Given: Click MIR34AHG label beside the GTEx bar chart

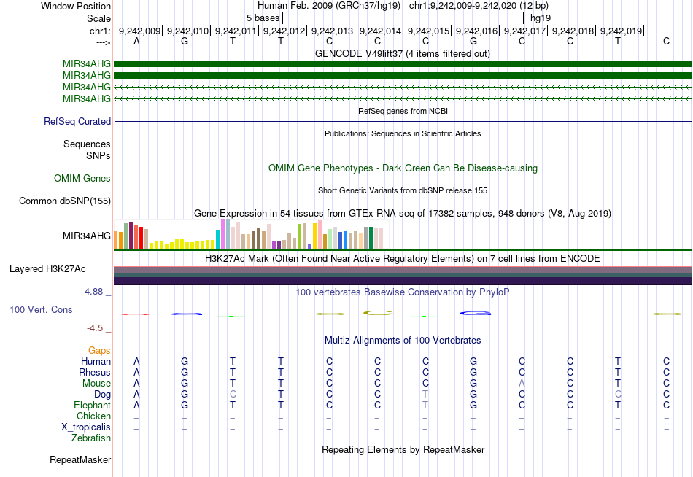Looking at the screenshot, I should tap(87, 236).
